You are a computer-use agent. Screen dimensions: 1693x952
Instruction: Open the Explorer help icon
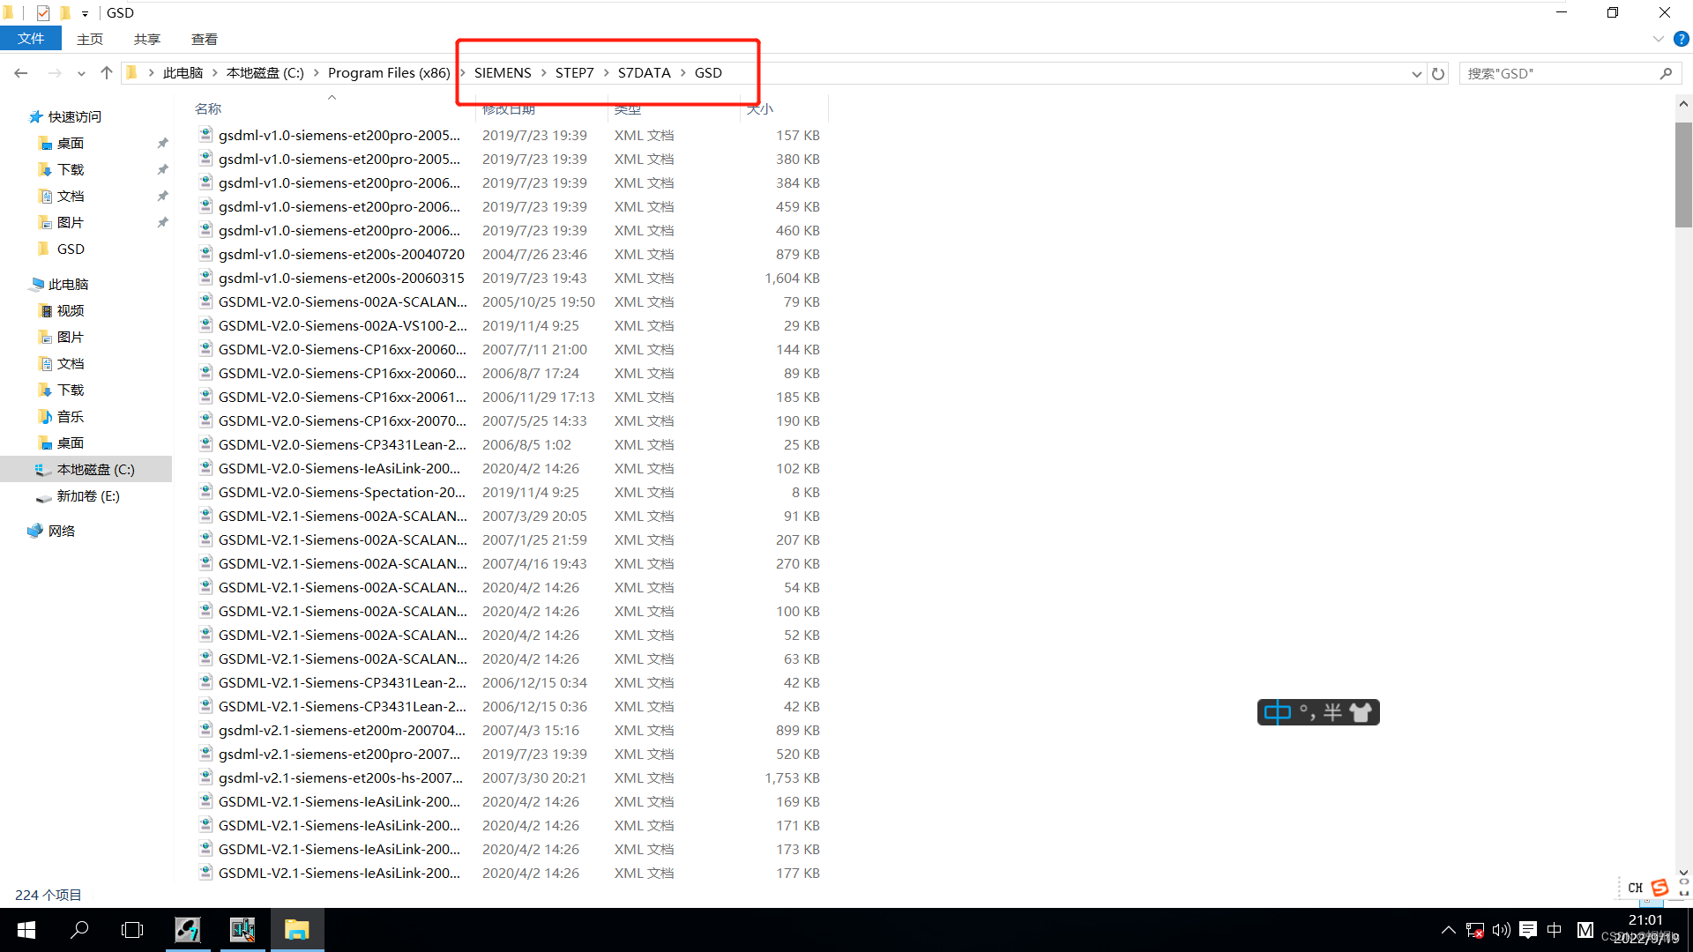[x=1682, y=39]
